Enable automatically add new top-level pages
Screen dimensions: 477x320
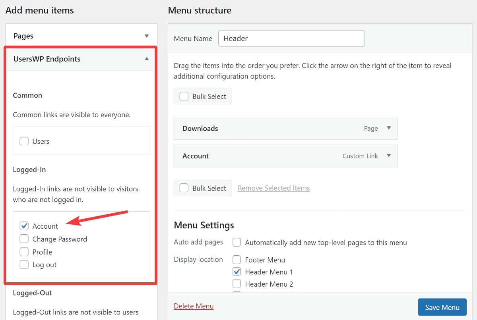[x=237, y=243]
